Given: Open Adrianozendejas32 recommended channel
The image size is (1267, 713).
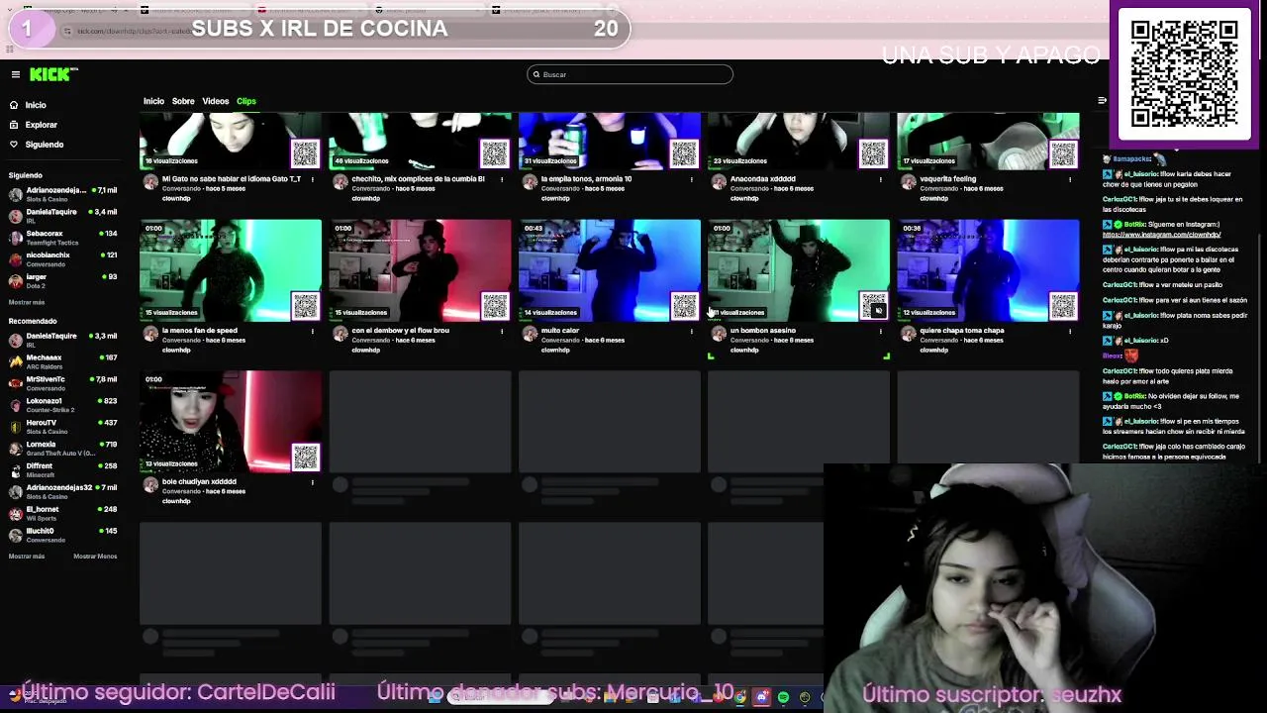Looking at the screenshot, I should pos(63,491).
